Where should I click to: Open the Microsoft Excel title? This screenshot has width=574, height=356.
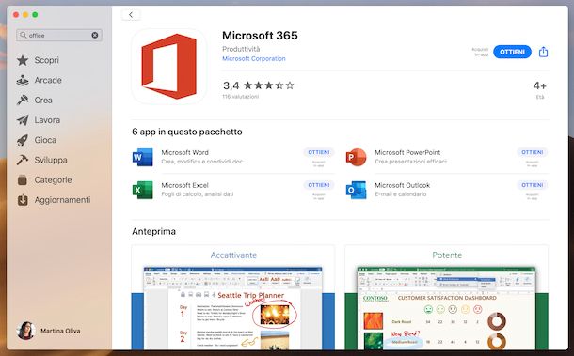[184, 185]
